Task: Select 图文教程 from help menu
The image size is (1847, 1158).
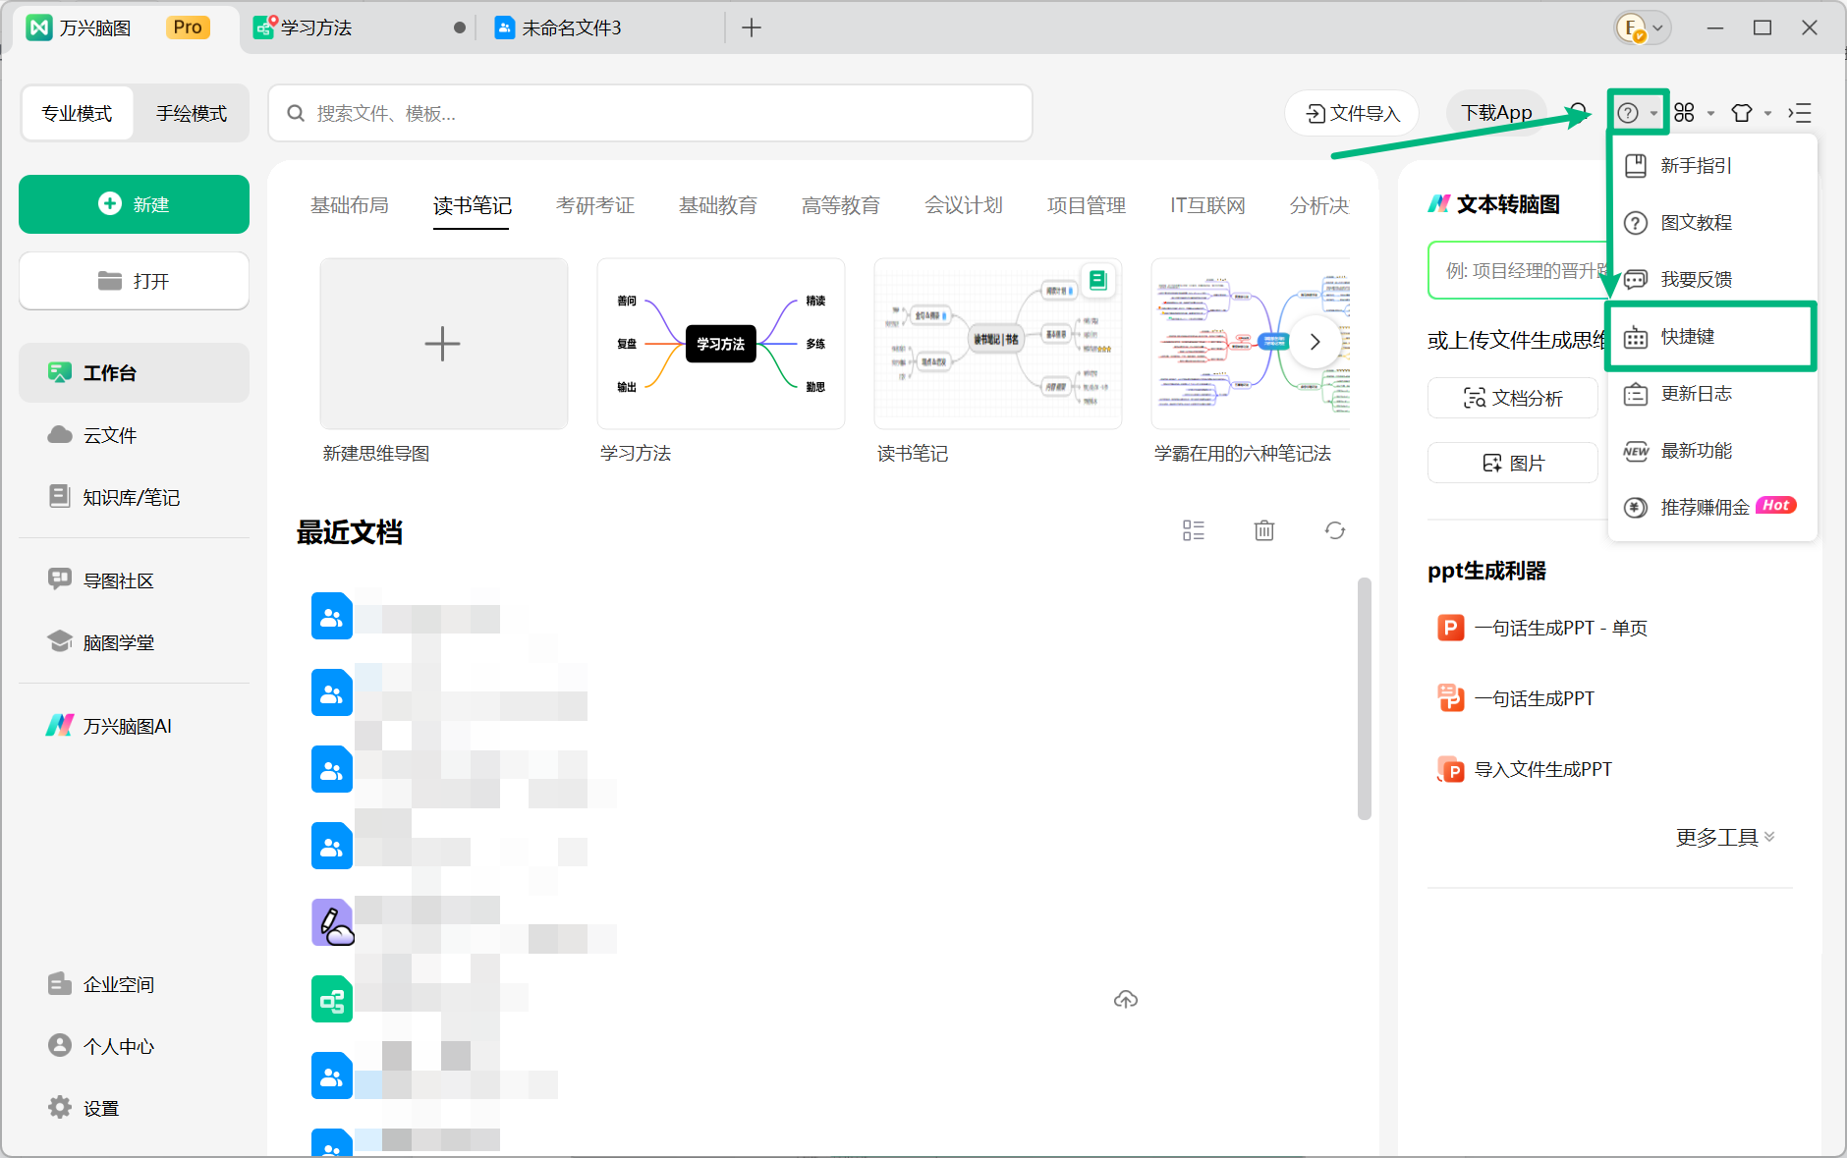Action: click(x=1712, y=223)
